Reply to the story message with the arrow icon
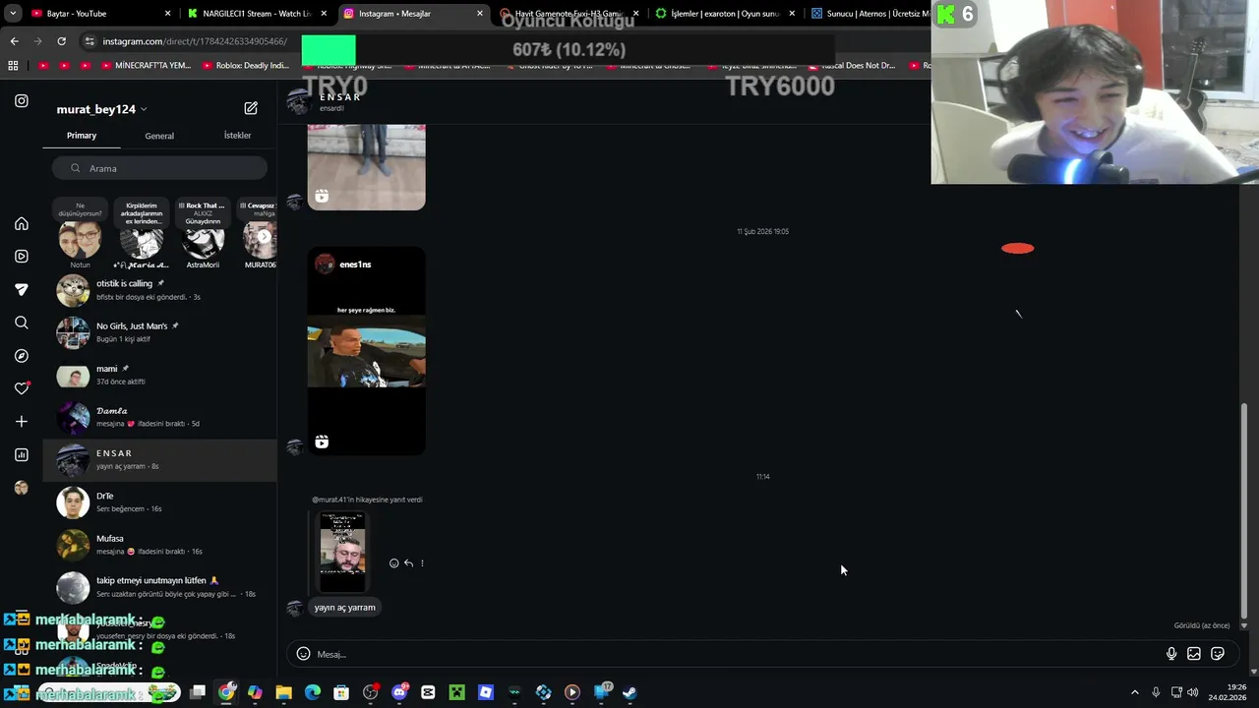The width and height of the screenshot is (1259, 708). click(408, 563)
